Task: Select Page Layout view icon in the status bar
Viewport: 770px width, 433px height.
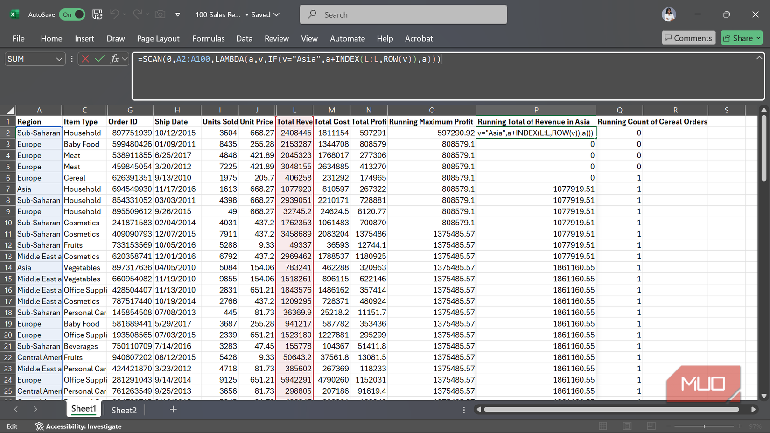Action: click(627, 426)
